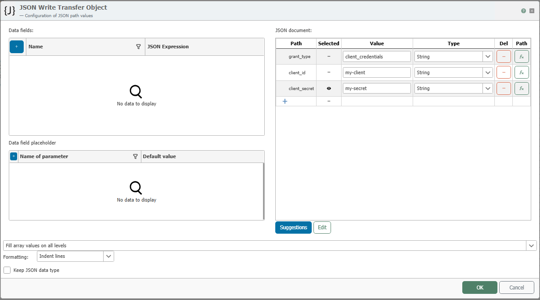Add a new JSON path row

[x=284, y=101]
